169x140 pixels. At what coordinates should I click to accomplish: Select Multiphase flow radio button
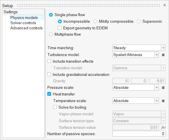click(51, 34)
